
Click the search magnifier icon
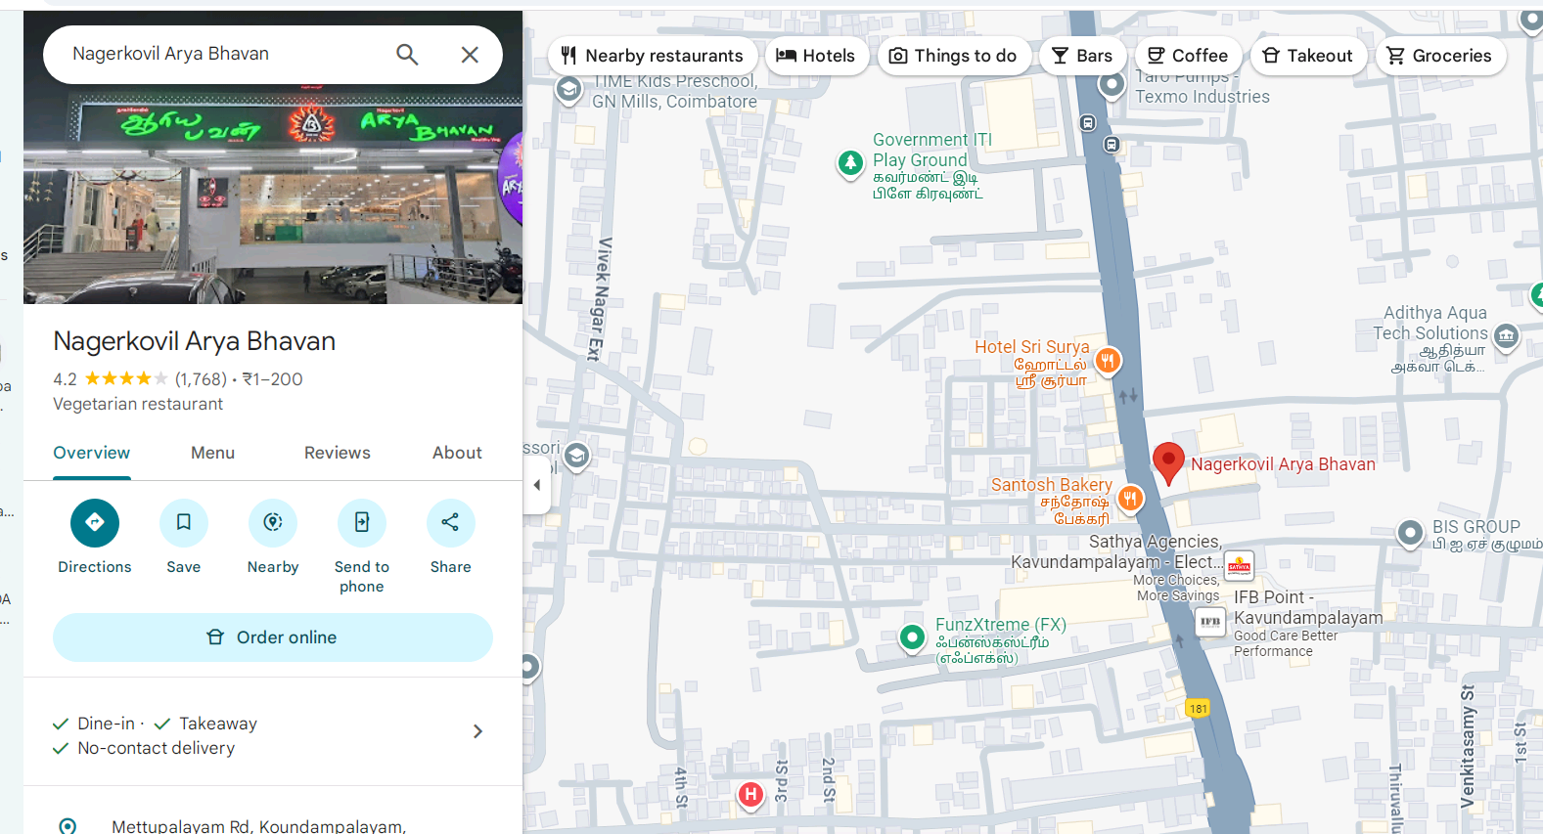(x=407, y=55)
